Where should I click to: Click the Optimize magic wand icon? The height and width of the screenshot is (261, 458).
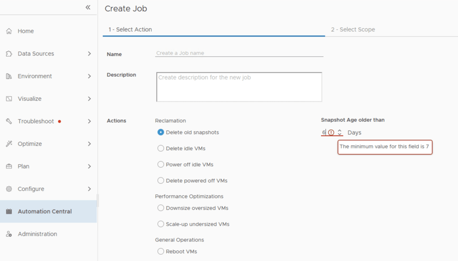(x=9, y=144)
